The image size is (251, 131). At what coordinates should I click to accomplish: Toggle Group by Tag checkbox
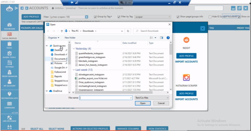point(95,17)
